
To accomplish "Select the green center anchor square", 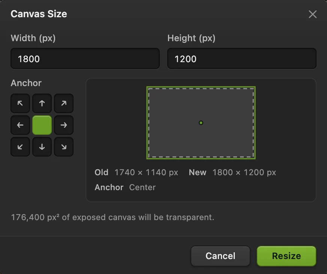I will point(42,125).
